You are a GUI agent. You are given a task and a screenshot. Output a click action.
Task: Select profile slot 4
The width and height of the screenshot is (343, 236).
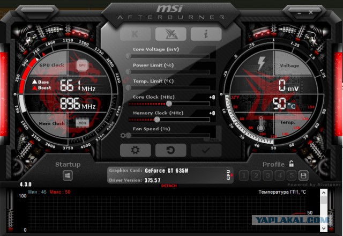pyautogui.click(x=280, y=175)
